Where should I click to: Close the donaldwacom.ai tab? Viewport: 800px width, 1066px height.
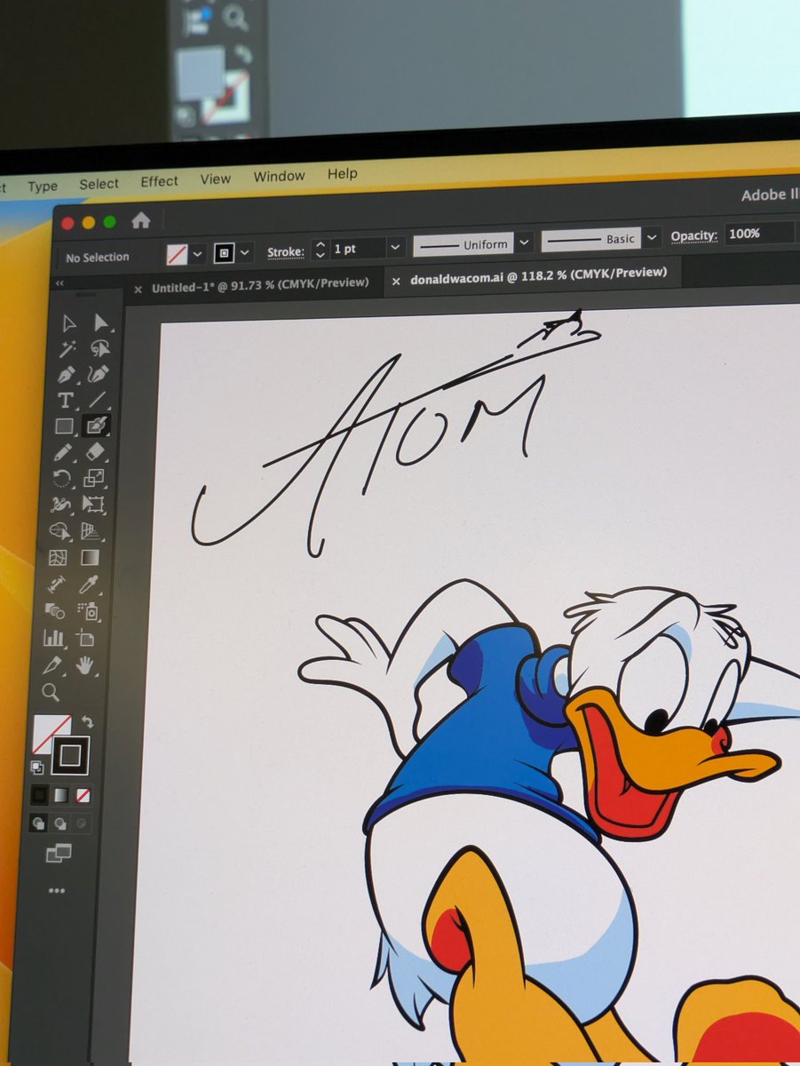tap(396, 282)
